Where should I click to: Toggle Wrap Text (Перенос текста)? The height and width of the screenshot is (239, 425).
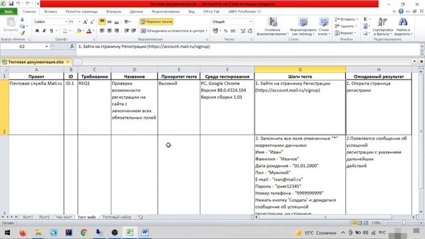point(157,22)
